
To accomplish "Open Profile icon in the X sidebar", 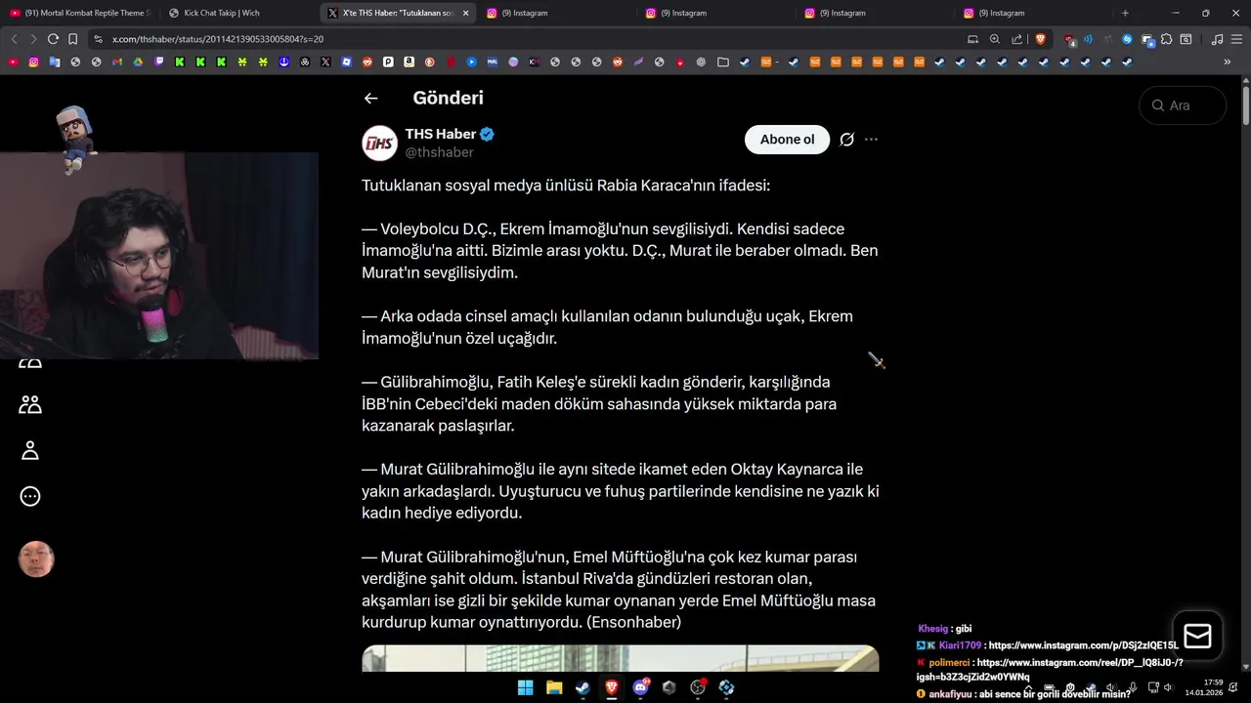I will [30, 450].
